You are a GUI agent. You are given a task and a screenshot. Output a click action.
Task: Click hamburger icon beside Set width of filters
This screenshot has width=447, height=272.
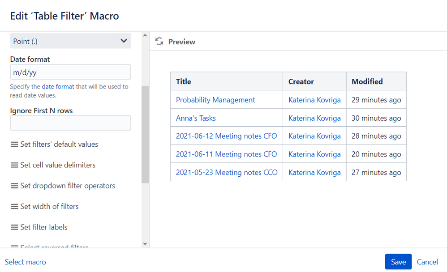tap(15, 206)
